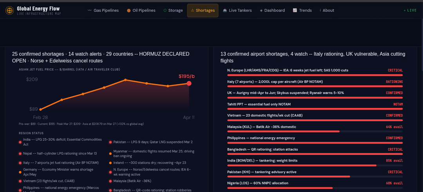Click the warning triangle icon on Shortages

click(192, 11)
